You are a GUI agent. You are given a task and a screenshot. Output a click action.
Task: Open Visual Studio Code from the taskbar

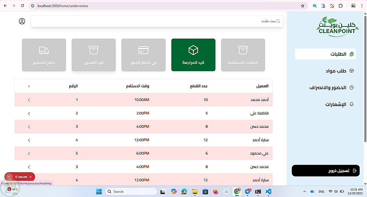pos(269,191)
